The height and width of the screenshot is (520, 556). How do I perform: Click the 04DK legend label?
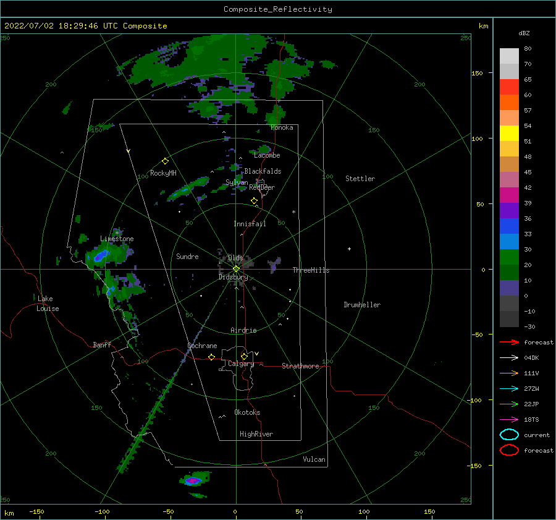pos(531,357)
